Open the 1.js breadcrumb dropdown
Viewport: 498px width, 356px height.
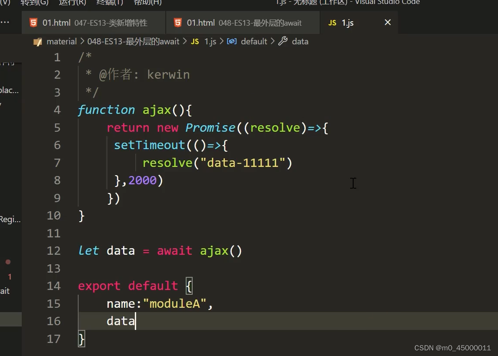click(x=210, y=41)
